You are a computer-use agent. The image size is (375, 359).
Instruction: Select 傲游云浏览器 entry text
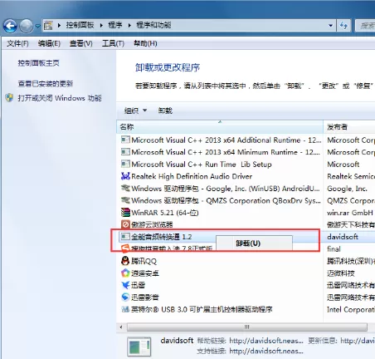click(152, 224)
